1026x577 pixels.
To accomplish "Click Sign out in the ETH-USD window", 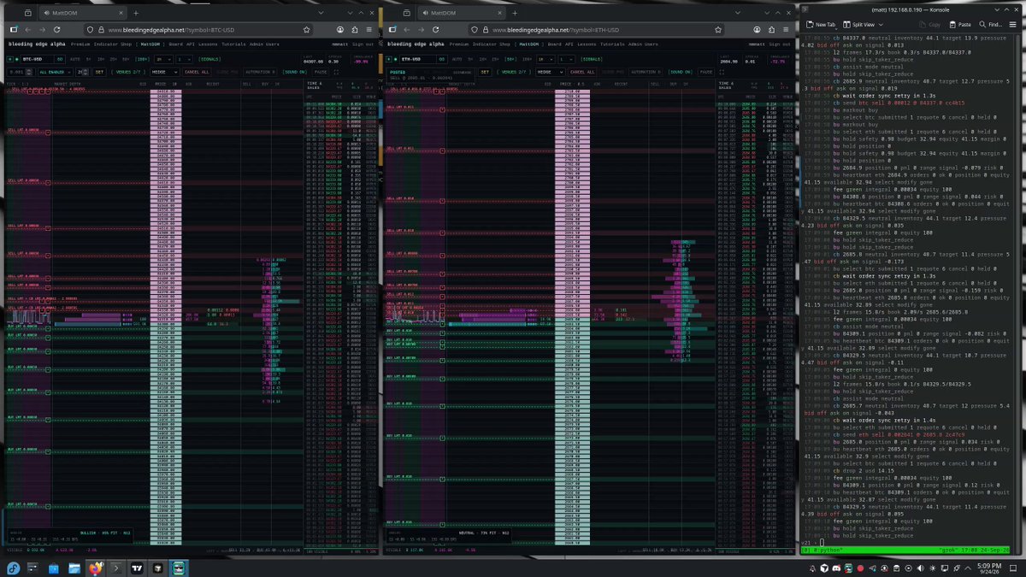I will coord(781,44).
